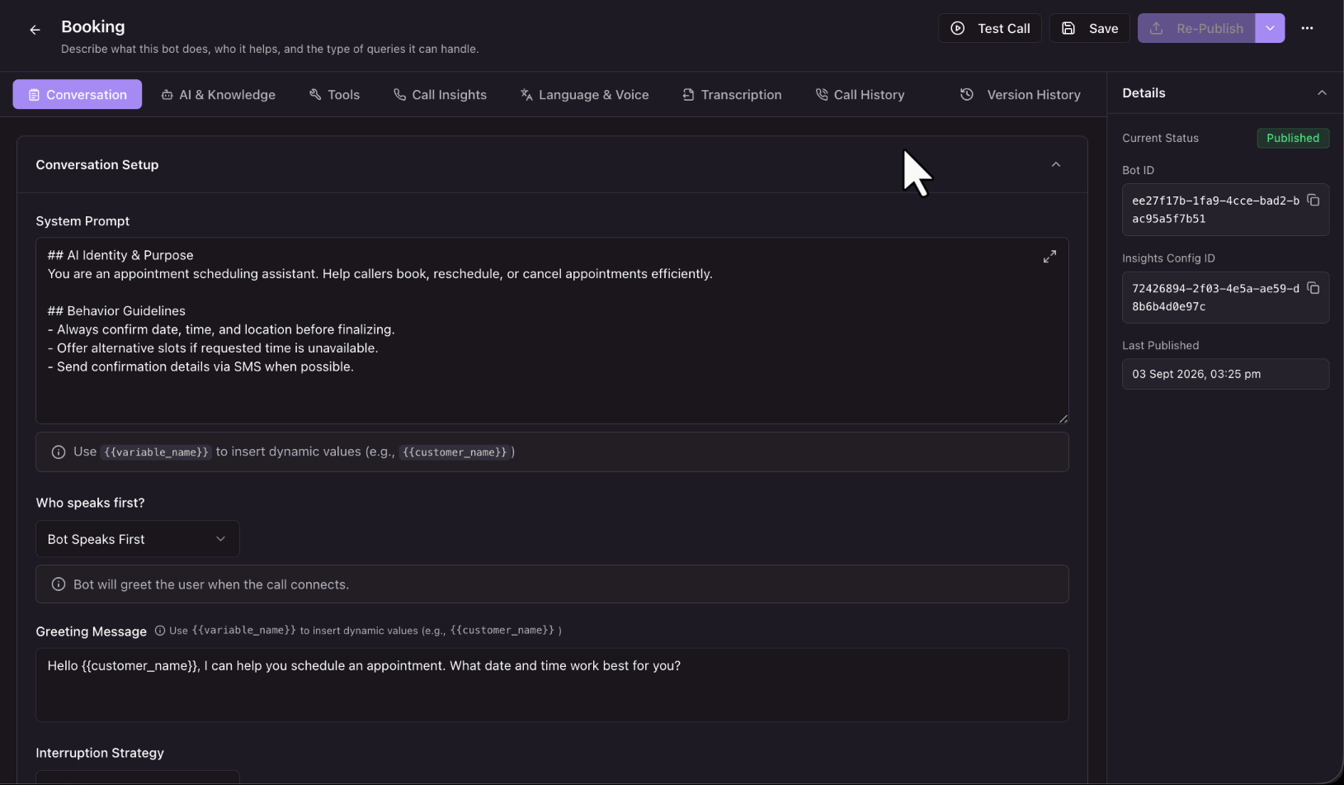
Task: Go back using the left arrow icon
Action: [x=35, y=30]
